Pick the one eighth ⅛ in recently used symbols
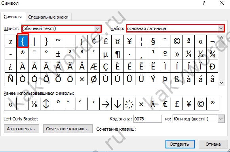 tap(34, 104)
